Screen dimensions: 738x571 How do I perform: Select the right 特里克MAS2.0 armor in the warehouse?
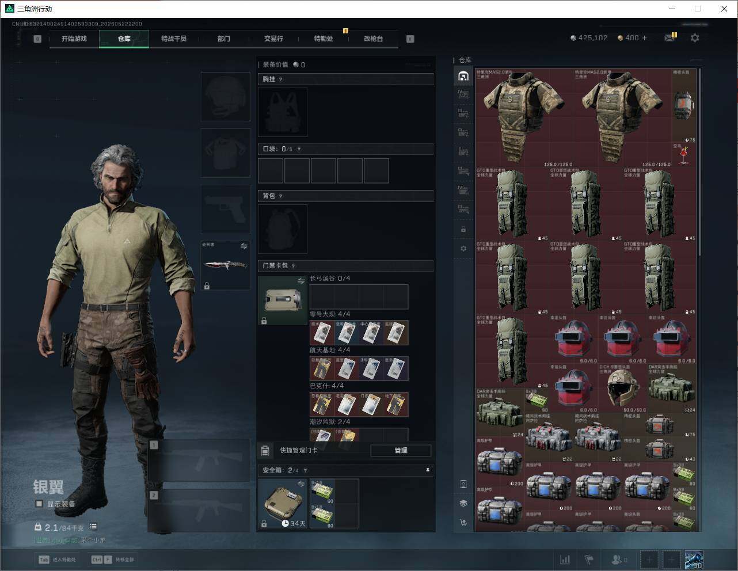623,118
